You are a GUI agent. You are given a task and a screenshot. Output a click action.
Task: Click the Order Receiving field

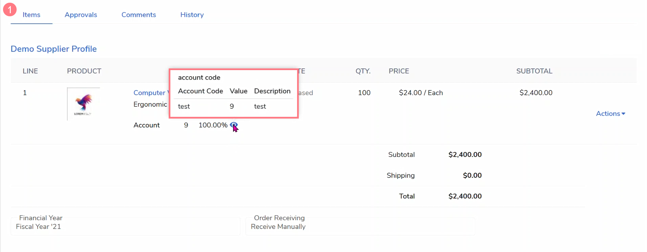[x=360, y=227]
